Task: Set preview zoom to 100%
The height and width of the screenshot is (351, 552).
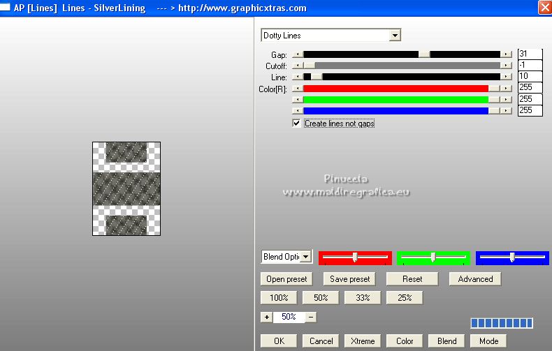Action: [279, 297]
